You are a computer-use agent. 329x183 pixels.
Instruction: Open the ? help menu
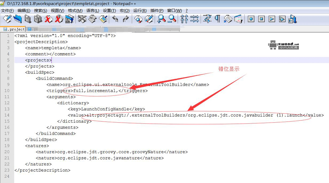click(187, 10)
